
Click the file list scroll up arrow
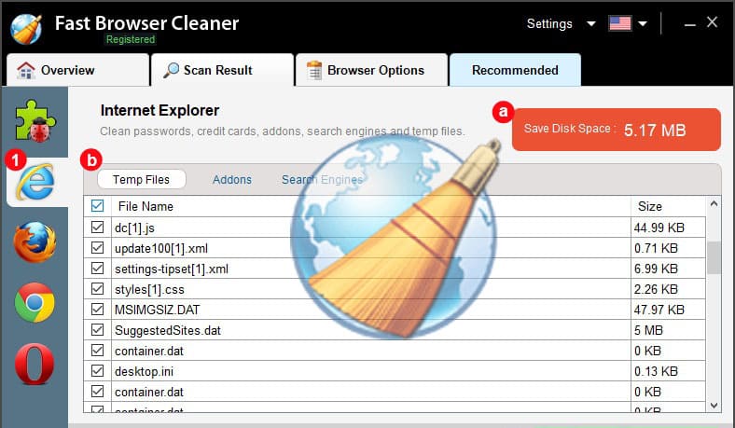pos(714,203)
